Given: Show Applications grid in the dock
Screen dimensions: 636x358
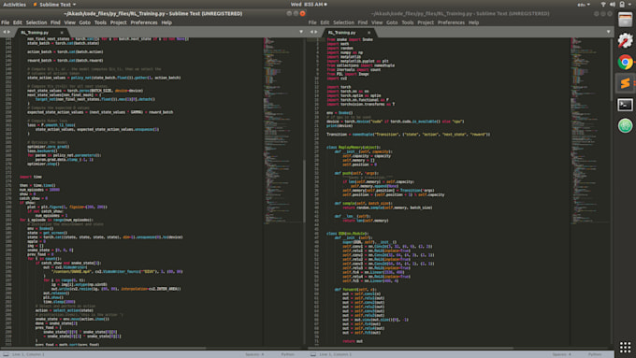Looking at the screenshot, I should [x=625, y=347].
